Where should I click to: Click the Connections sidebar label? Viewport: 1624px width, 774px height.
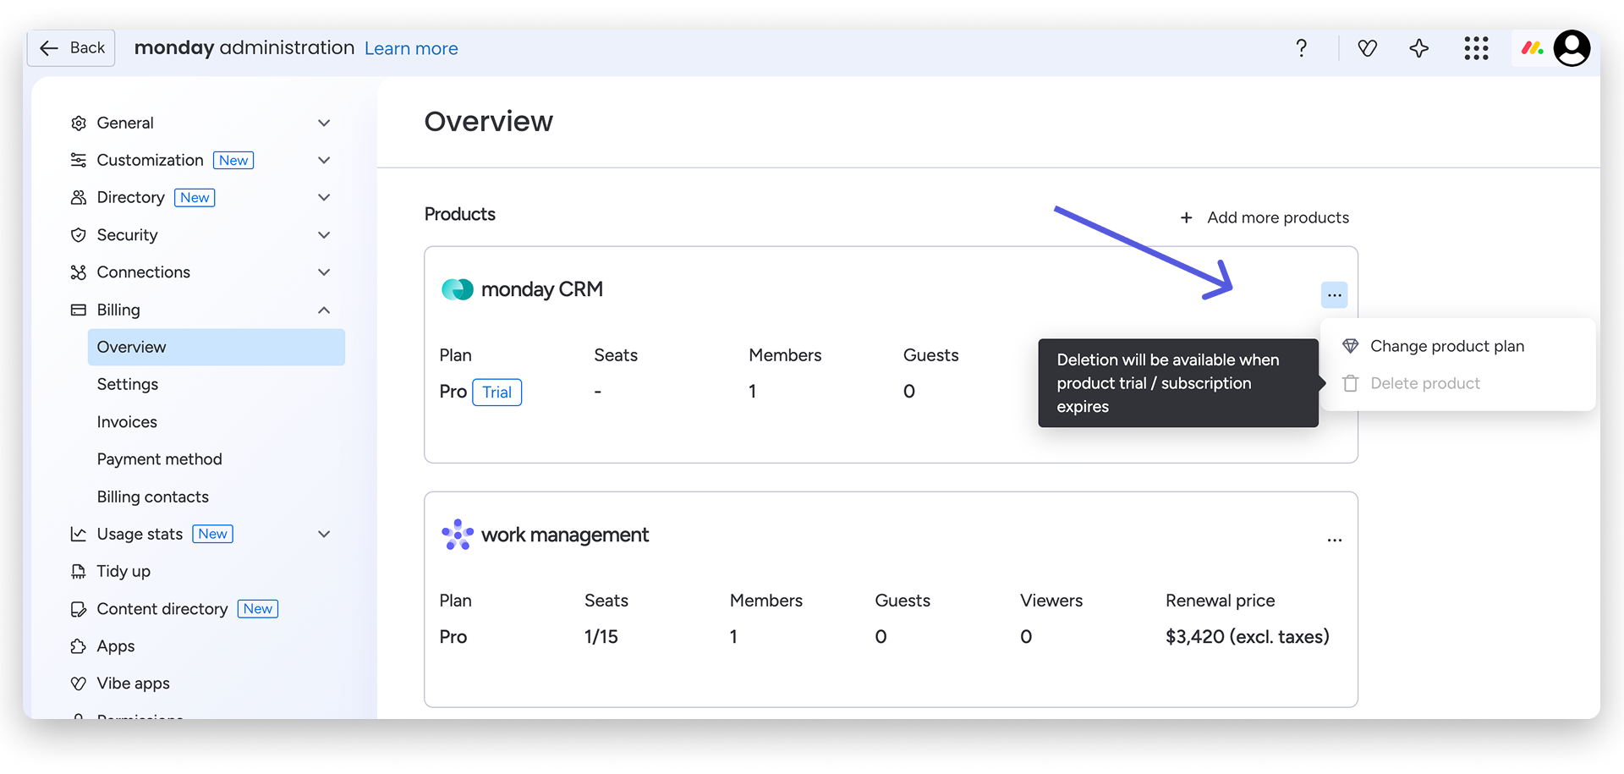pos(144,272)
